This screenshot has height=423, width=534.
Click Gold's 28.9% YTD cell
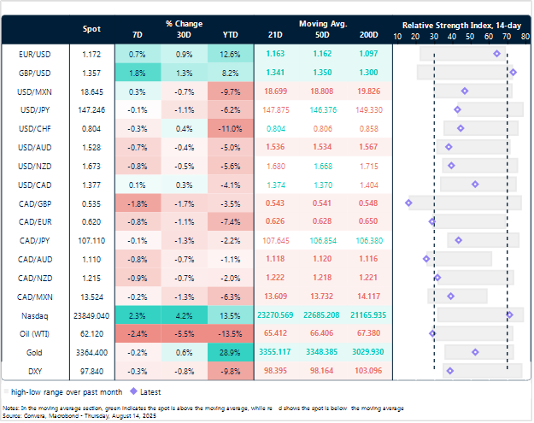point(229,351)
